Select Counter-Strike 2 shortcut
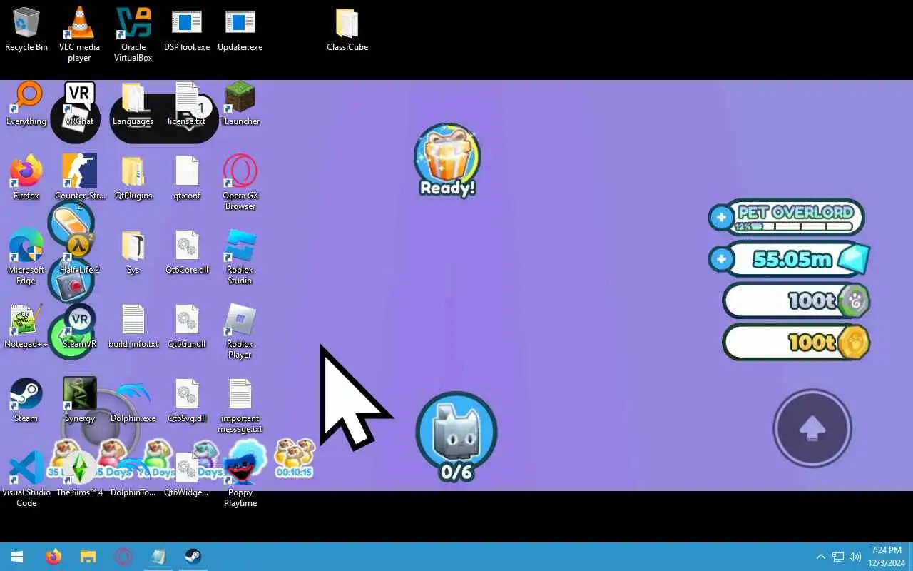The width and height of the screenshot is (913, 571). tap(79, 183)
